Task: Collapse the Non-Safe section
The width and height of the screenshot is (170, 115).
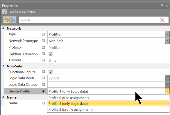Action: (3, 66)
